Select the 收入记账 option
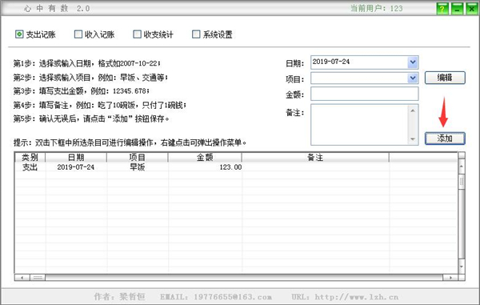 94,34
